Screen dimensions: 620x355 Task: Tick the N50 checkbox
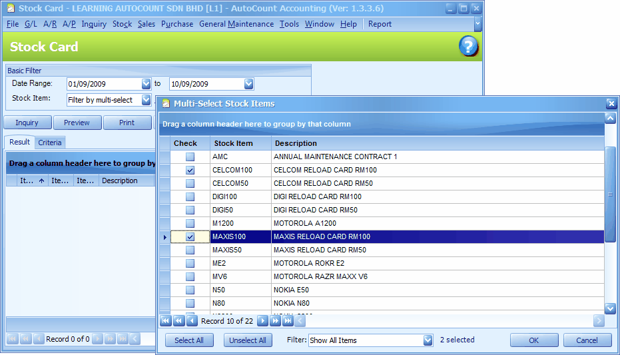[x=190, y=290]
